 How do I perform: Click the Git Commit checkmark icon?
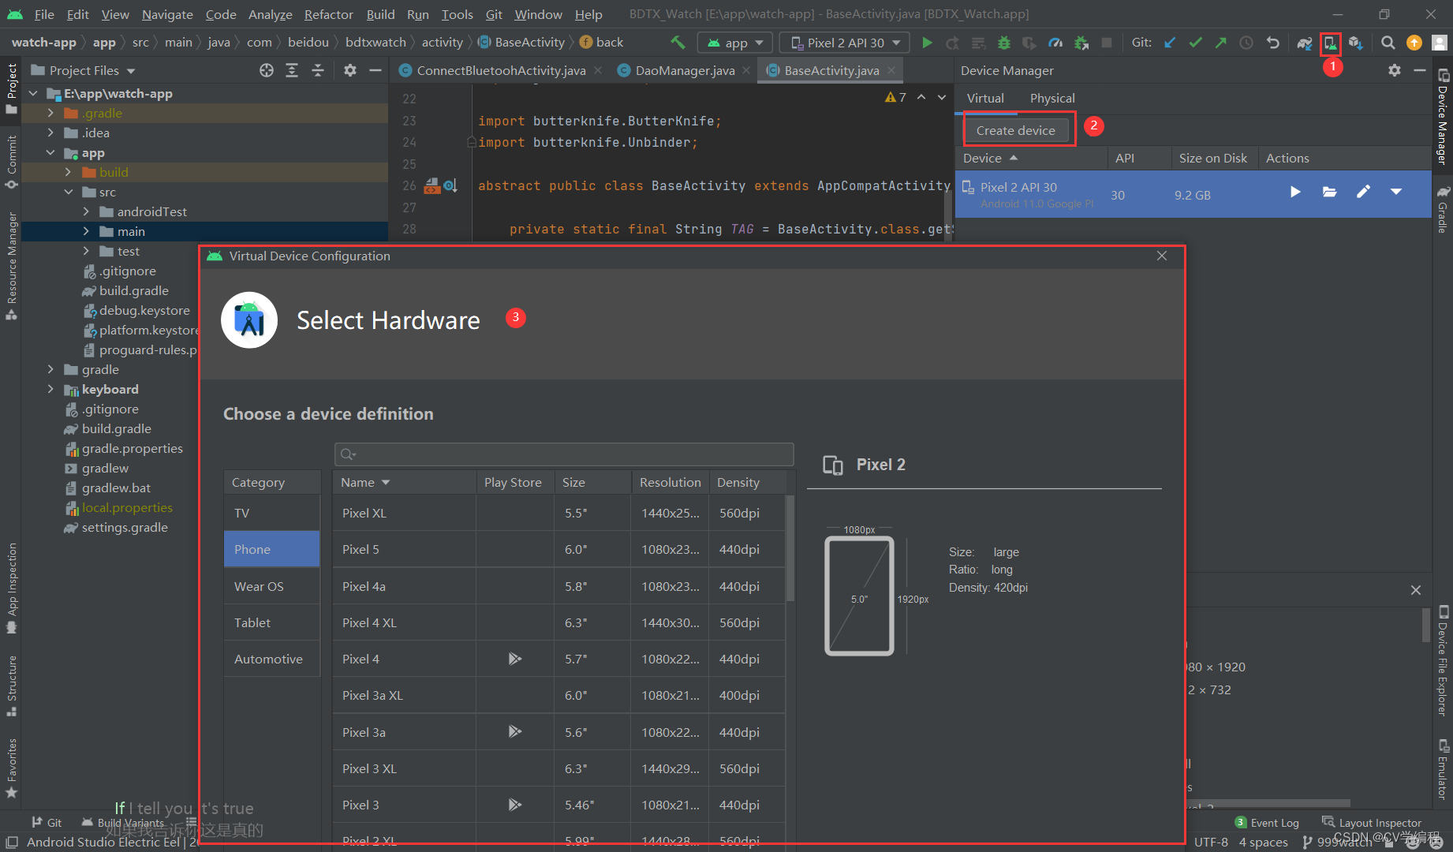[1196, 43]
